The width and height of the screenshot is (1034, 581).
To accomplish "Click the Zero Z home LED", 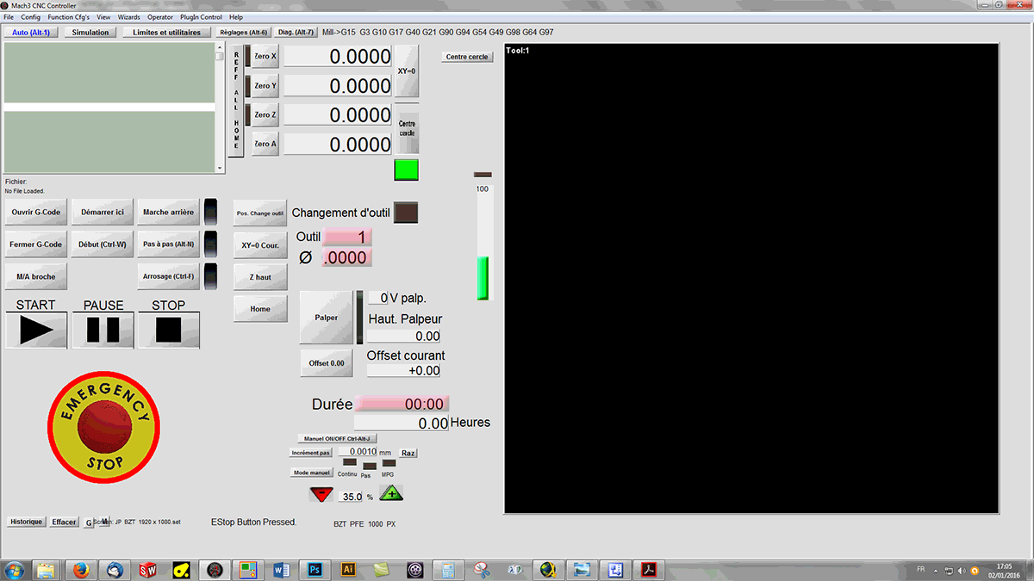I will pyautogui.click(x=248, y=114).
